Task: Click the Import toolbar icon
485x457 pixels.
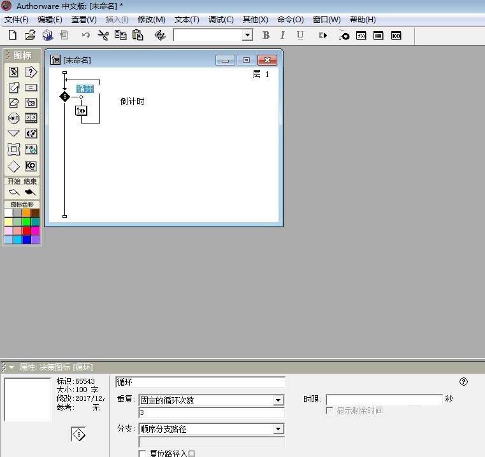Action: coord(64,35)
